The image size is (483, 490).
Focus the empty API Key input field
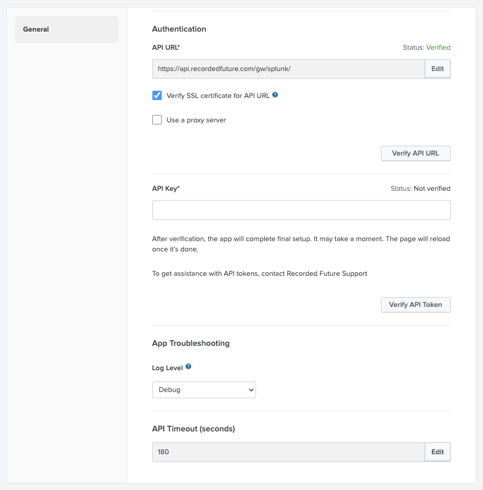pos(301,210)
